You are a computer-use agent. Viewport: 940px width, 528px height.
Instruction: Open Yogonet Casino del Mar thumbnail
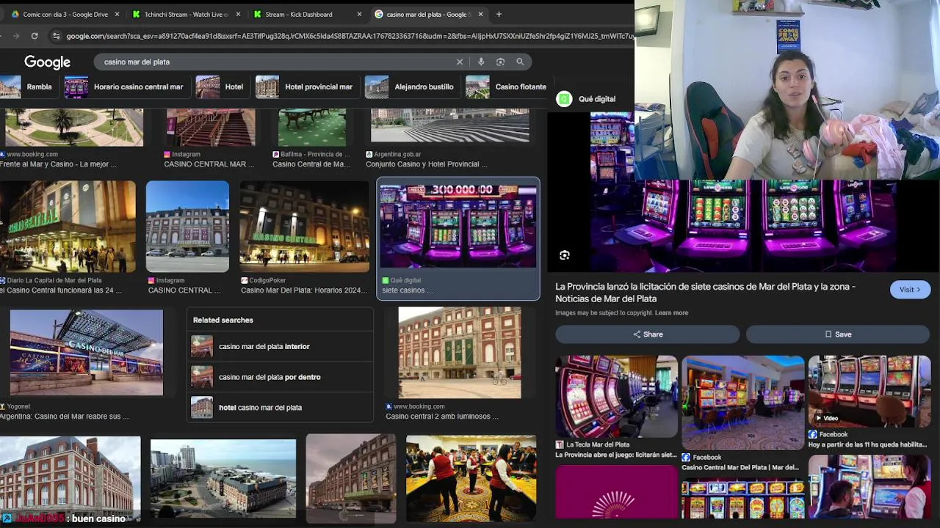(87, 353)
